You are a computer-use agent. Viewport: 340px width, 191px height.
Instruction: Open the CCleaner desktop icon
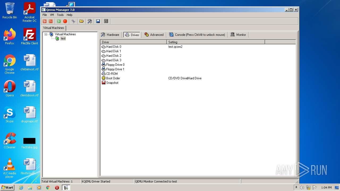[x=10, y=141]
